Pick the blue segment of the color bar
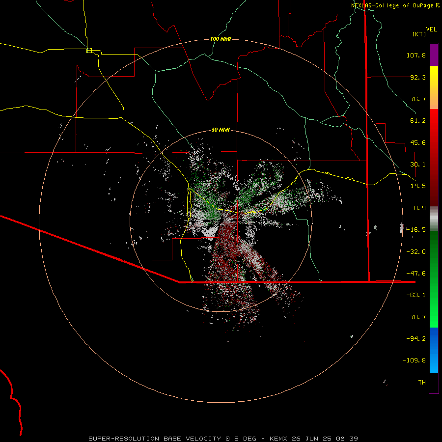 coord(434,350)
